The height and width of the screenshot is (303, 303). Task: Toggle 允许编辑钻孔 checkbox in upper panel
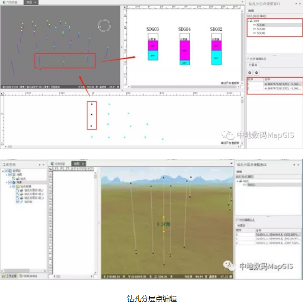tap(248, 59)
